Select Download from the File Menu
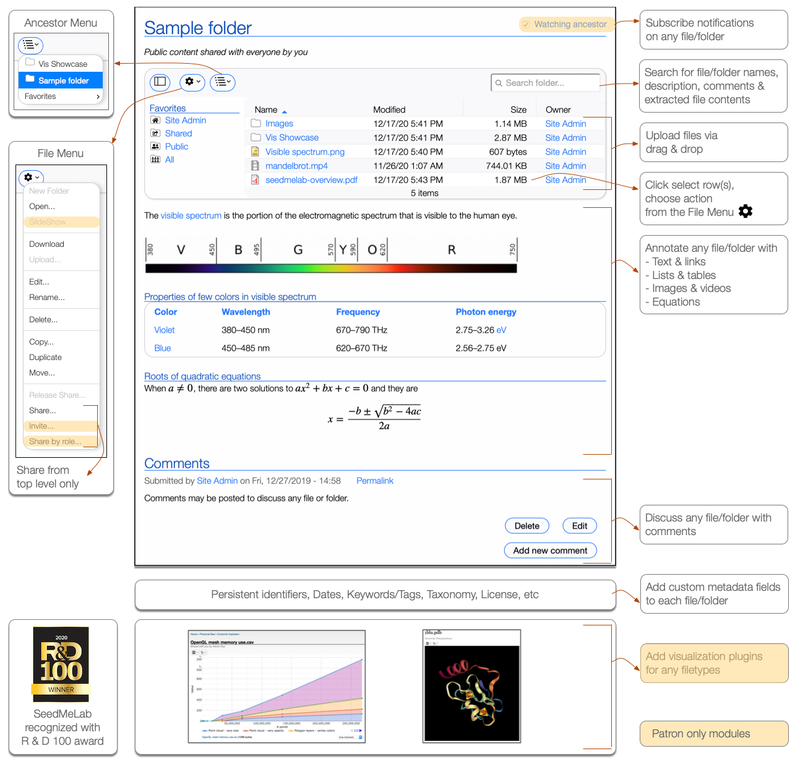 [x=46, y=244]
